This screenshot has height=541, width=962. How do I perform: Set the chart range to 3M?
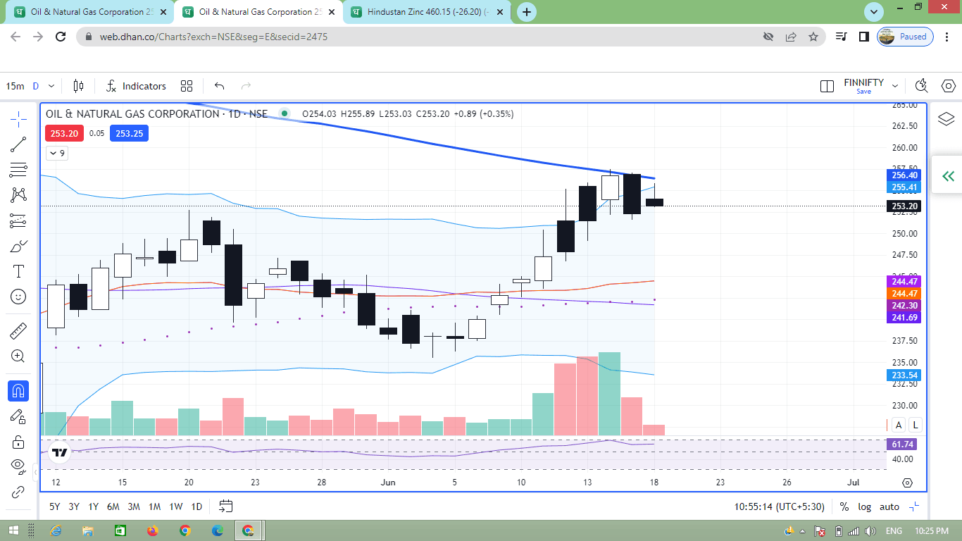click(134, 506)
